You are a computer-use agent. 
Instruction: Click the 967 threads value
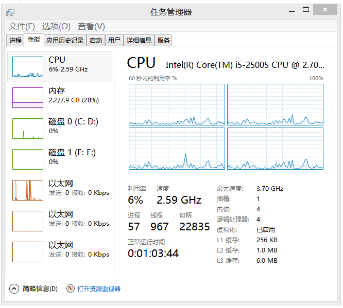(x=160, y=227)
